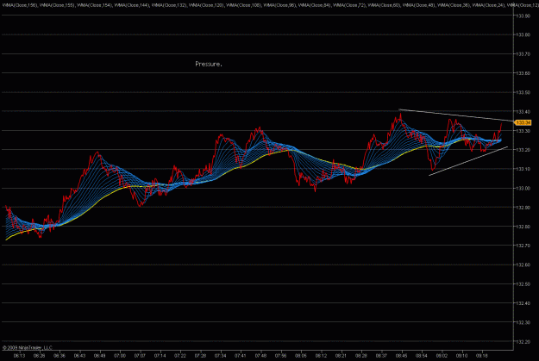
Task: Click the 06:13 time axis label
Action: (19, 356)
